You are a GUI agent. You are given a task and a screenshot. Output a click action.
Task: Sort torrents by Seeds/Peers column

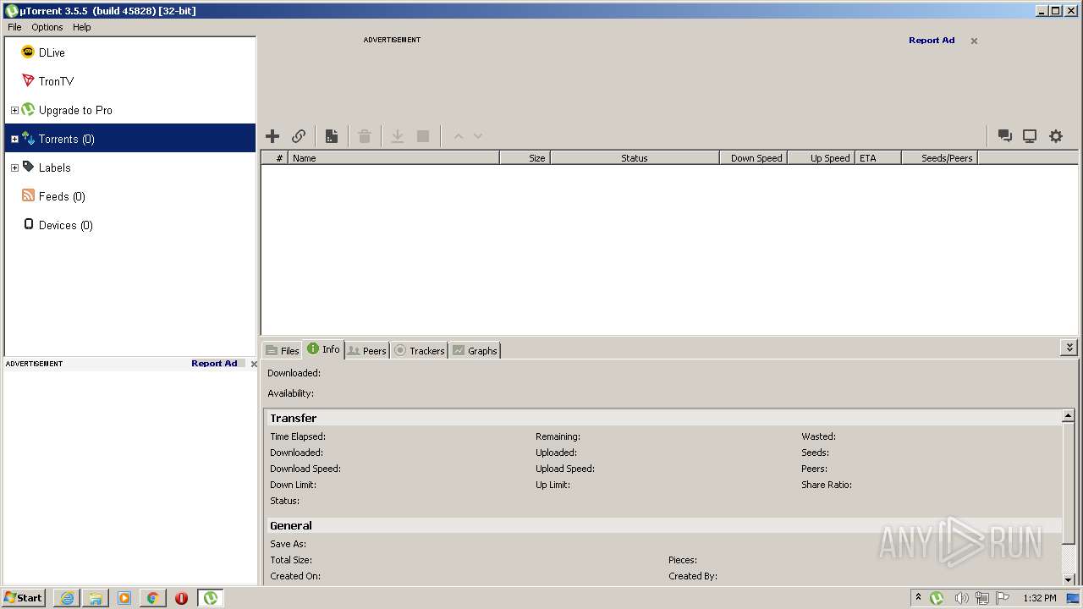[939, 158]
